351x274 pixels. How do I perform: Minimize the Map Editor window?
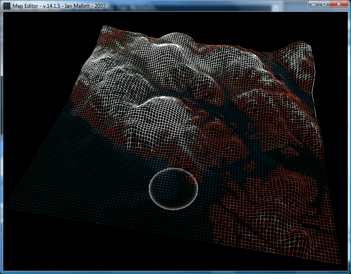[314, 4]
